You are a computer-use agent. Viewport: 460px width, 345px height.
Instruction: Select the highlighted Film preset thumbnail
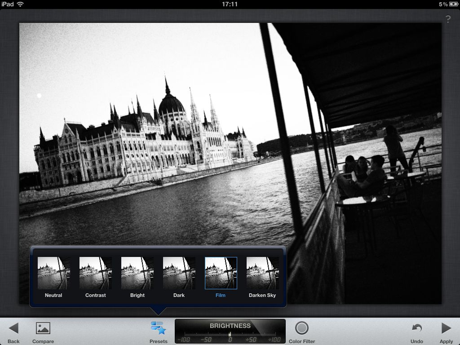(221, 273)
